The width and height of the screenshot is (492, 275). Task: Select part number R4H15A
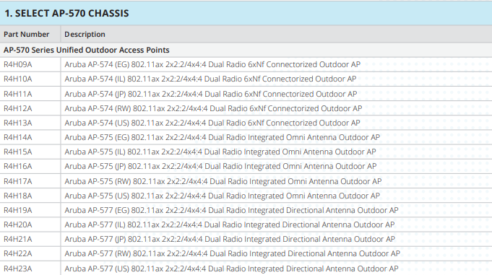click(18, 152)
